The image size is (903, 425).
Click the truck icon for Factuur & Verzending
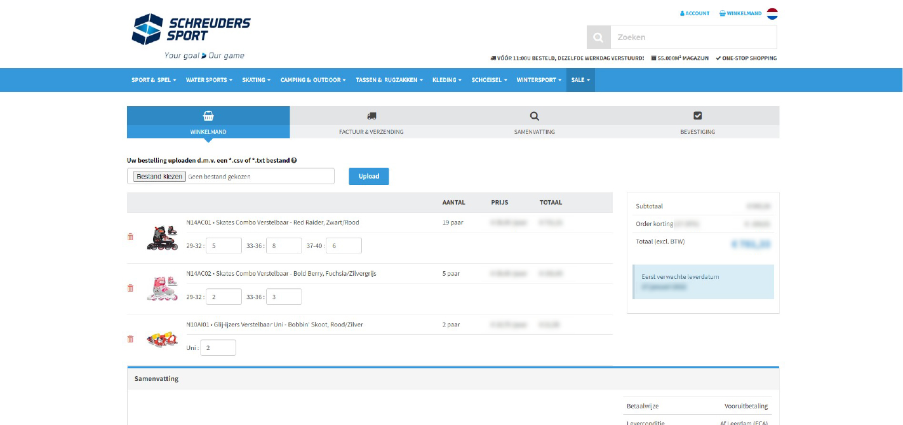(x=371, y=116)
